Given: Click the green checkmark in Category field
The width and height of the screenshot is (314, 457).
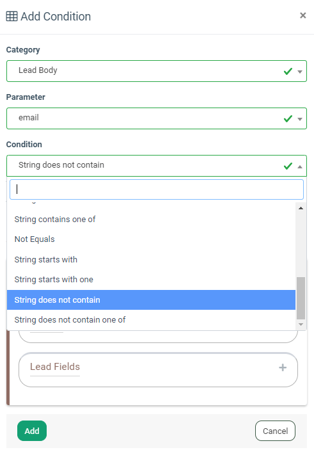Looking at the screenshot, I should click(288, 71).
